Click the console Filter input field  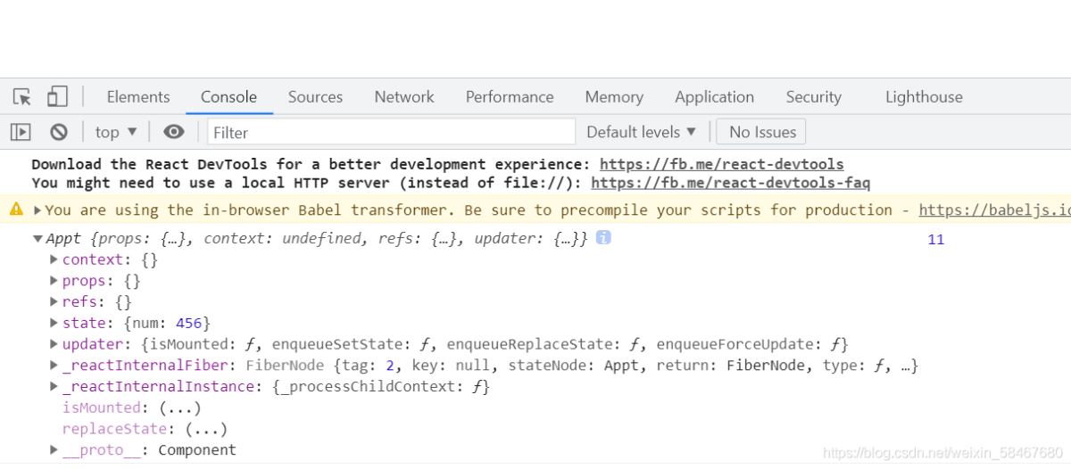click(x=391, y=132)
